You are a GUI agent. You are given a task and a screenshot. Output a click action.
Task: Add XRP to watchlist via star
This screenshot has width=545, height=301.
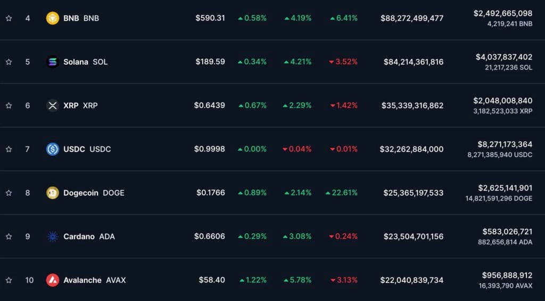point(9,105)
